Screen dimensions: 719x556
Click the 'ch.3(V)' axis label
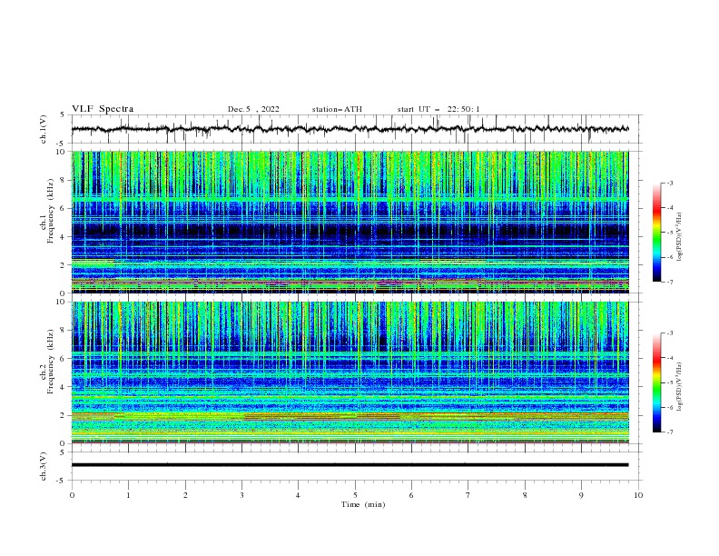pos(44,466)
